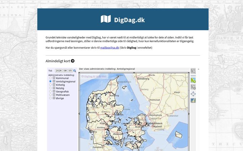The width and height of the screenshot is (243, 151).
Task: Click the Skagen label on the map
Action: click(120, 75)
